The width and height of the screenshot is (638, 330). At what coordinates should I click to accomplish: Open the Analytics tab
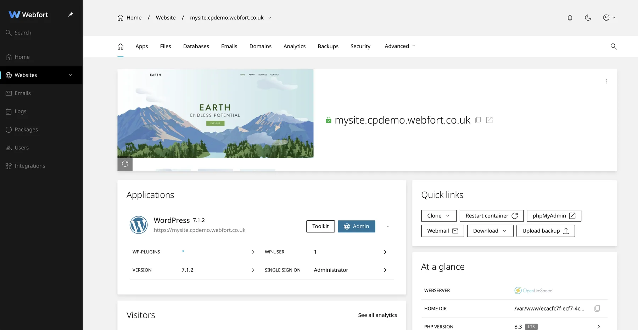pyautogui.click(x=295, y=46)
